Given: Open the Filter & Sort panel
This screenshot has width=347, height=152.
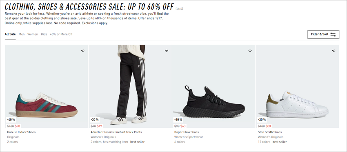Looking at the screenshot, I should tap(323, 34).
